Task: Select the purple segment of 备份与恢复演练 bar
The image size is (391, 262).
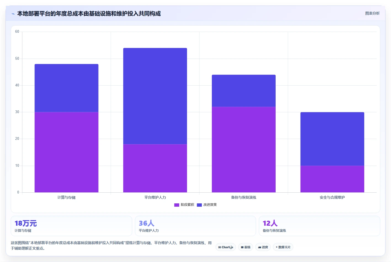Action: (244, 149)
